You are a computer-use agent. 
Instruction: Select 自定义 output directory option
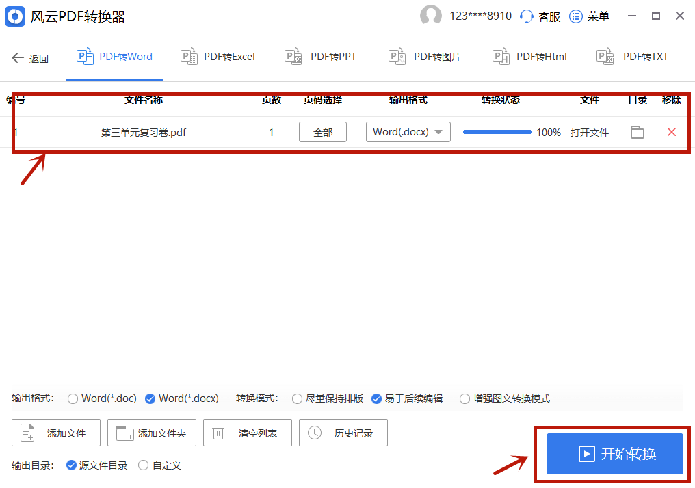click(143, 465)
